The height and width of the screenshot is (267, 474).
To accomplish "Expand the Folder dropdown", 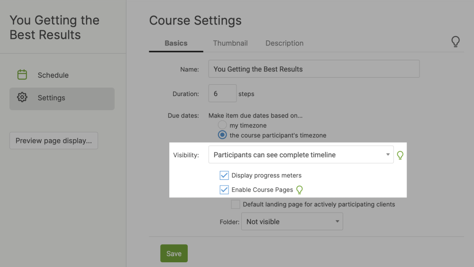I will click(292, 222).
